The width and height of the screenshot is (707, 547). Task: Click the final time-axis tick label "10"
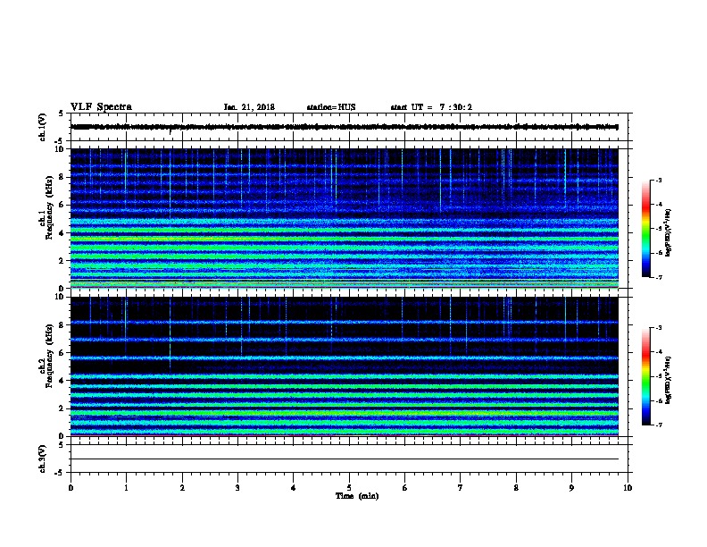(x=628, y=488)
